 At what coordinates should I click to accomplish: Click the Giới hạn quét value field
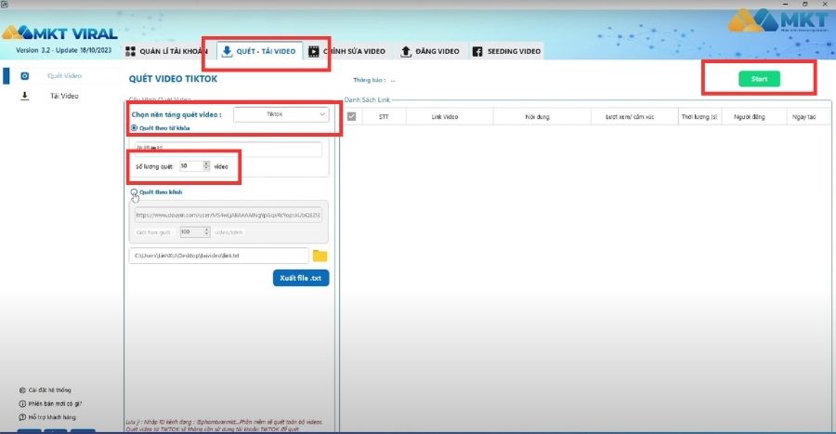[x=190, y=232]
